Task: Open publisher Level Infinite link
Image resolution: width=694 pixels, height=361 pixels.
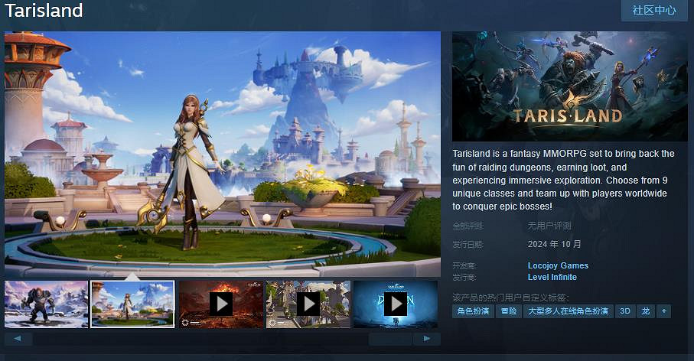Action: pyautogui.click(x=552, y=277)
